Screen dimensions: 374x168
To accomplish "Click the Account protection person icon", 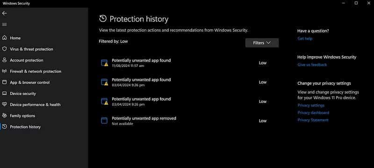I will click(4, 60).
